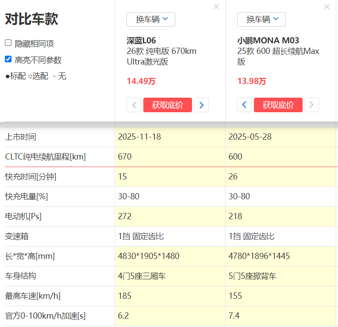Click right arrow next to 小鹏MONA M03 获取底价
This screenshot has height=327, width=338.
[x=312, y=105]
